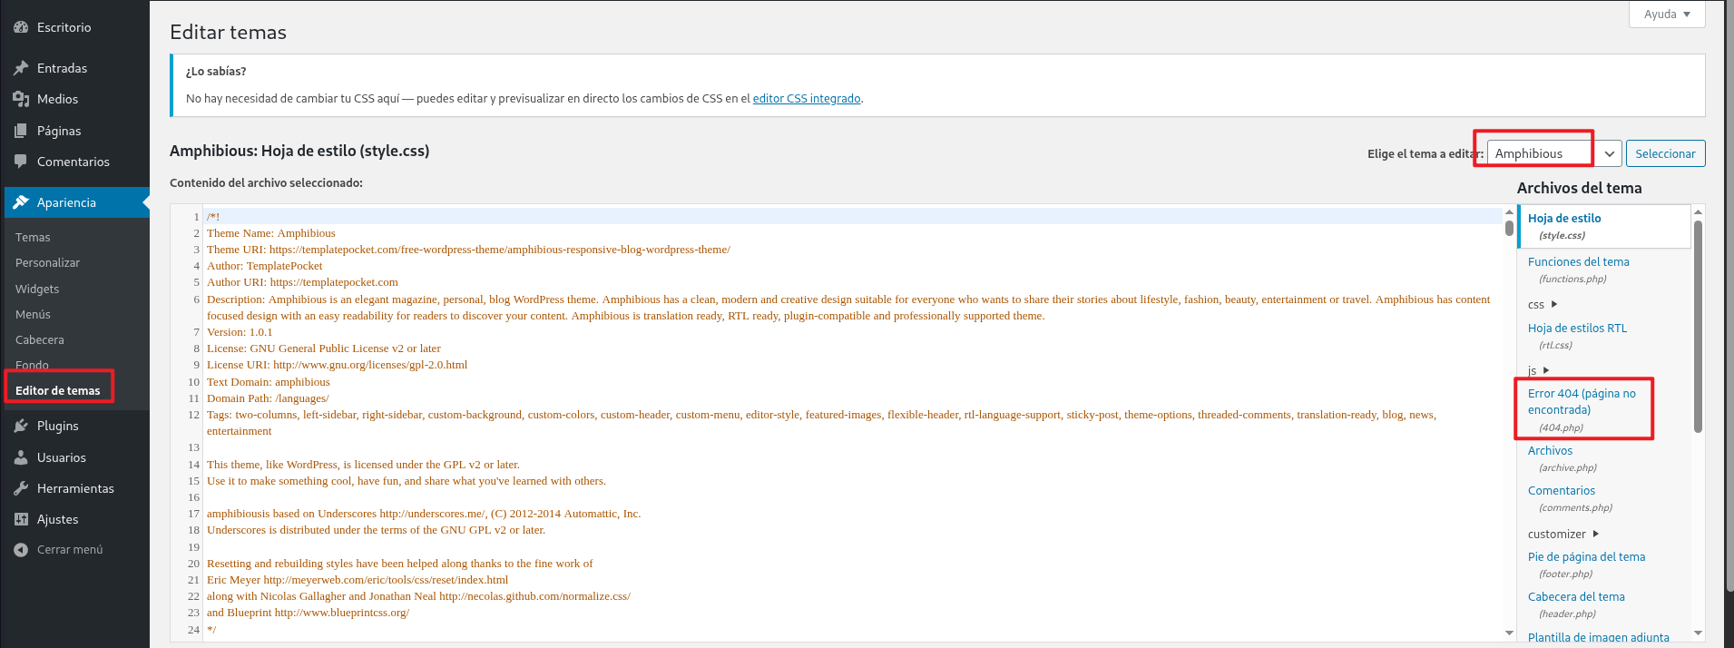Screen dimensions: 1734x648
Task: Open Error 404 template file
Action: [x=1582, y=409]
